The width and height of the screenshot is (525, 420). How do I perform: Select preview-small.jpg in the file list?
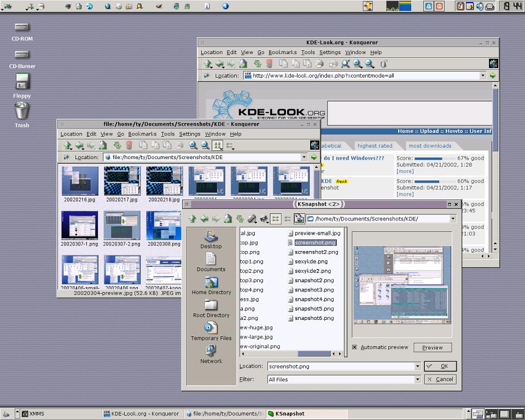[x=314, y=233]
